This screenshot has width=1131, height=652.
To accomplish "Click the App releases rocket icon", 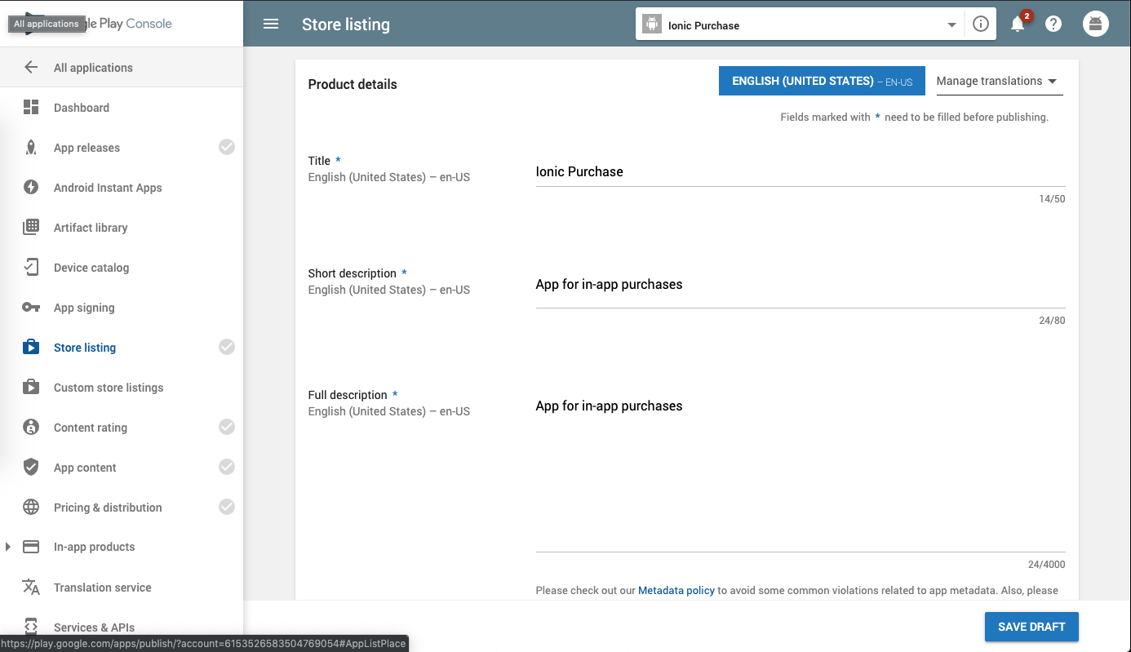I will 31,148.
